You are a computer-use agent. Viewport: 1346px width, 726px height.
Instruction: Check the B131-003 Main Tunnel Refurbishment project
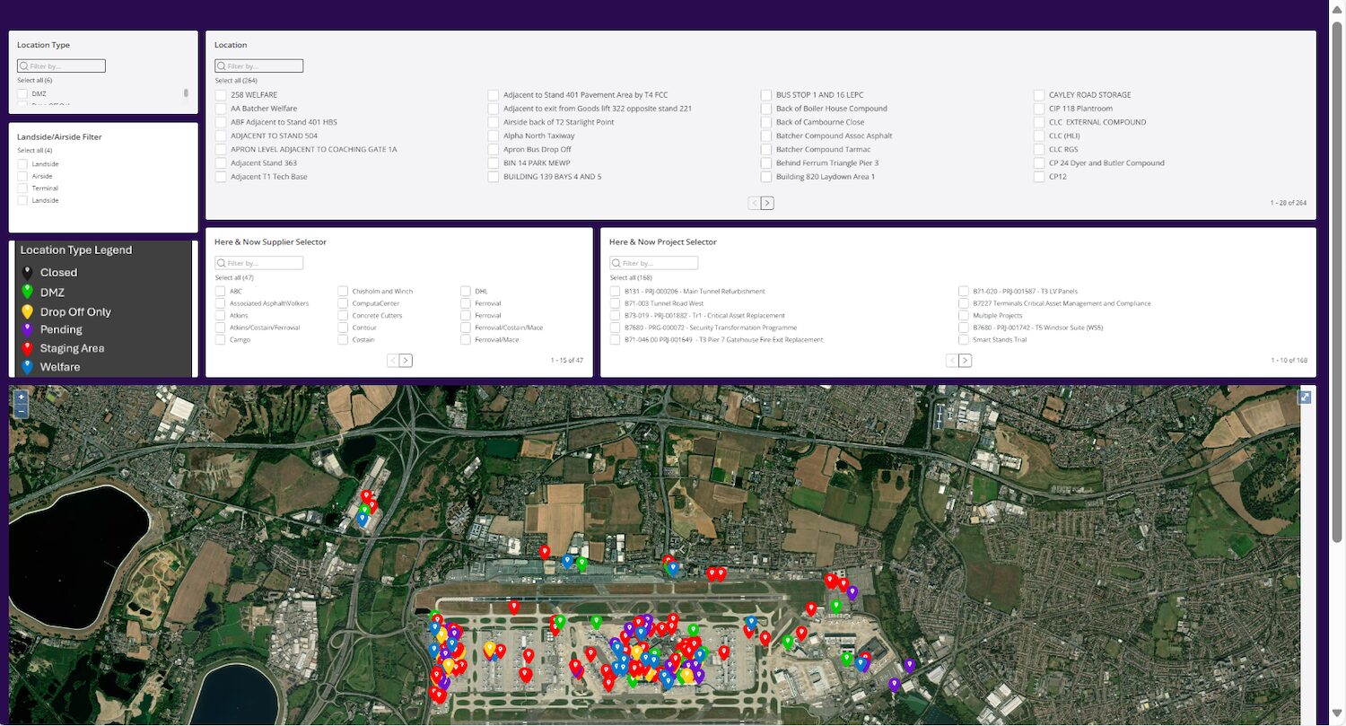pos(615,291)
